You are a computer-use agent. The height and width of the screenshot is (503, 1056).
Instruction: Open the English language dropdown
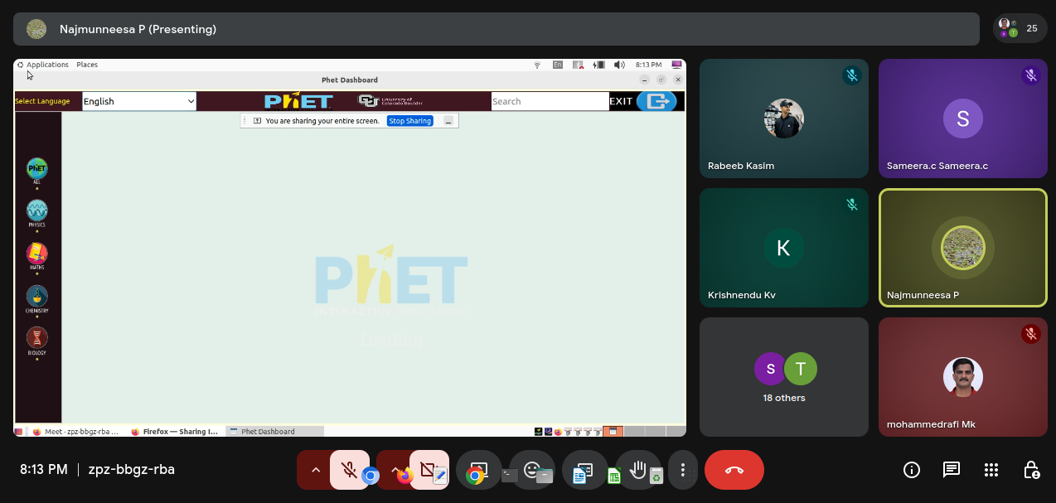pyautogui.click(x=138, y=101)
